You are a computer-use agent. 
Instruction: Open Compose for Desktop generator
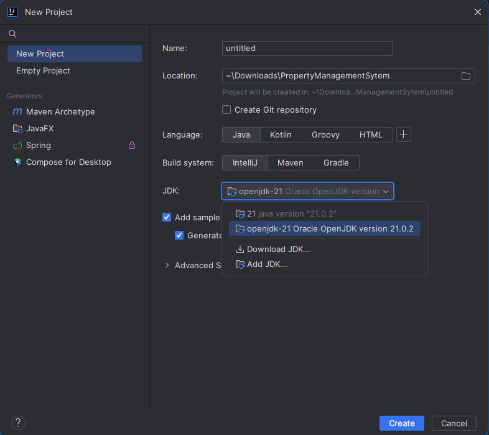(75, 162)
